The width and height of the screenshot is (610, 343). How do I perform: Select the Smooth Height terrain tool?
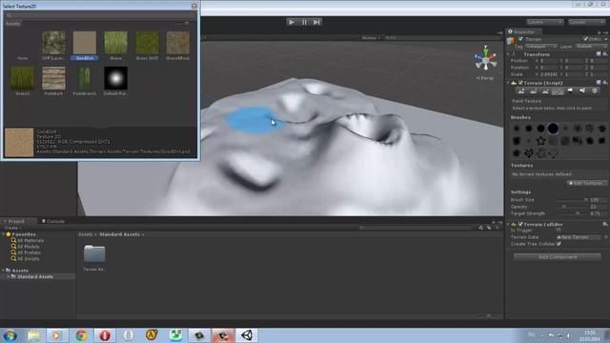[x=545, y=91]
